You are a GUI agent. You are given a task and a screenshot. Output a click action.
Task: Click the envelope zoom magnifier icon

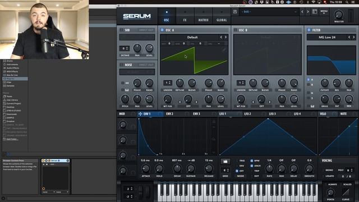point(214,139)
